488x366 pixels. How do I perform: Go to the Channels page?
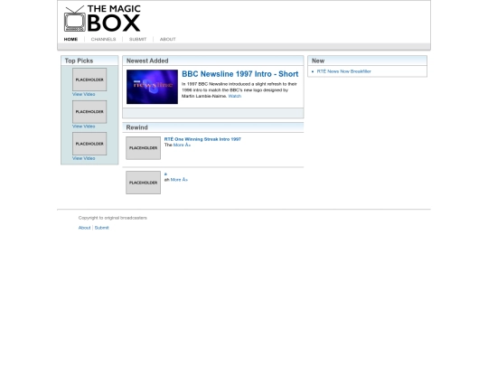tap(103, 39)
